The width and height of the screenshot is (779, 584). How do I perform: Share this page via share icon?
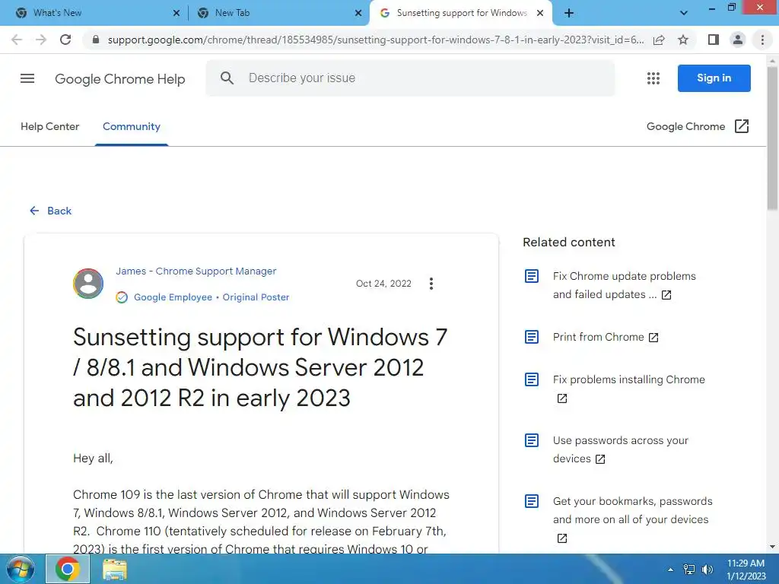coord(659,40)
